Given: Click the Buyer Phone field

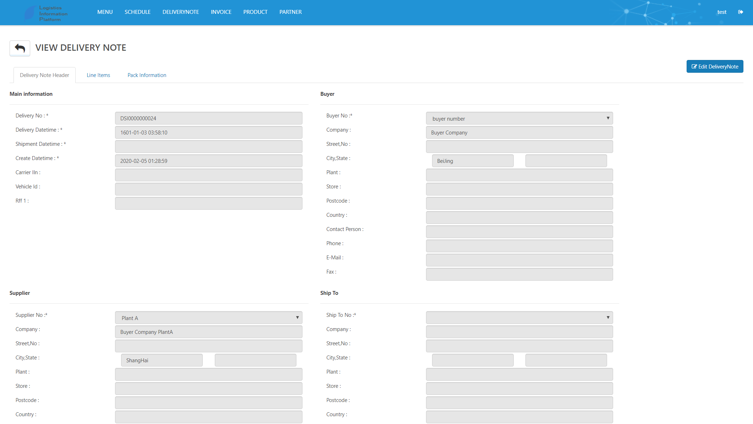Looking at the screenshot, I should point(519,246).
